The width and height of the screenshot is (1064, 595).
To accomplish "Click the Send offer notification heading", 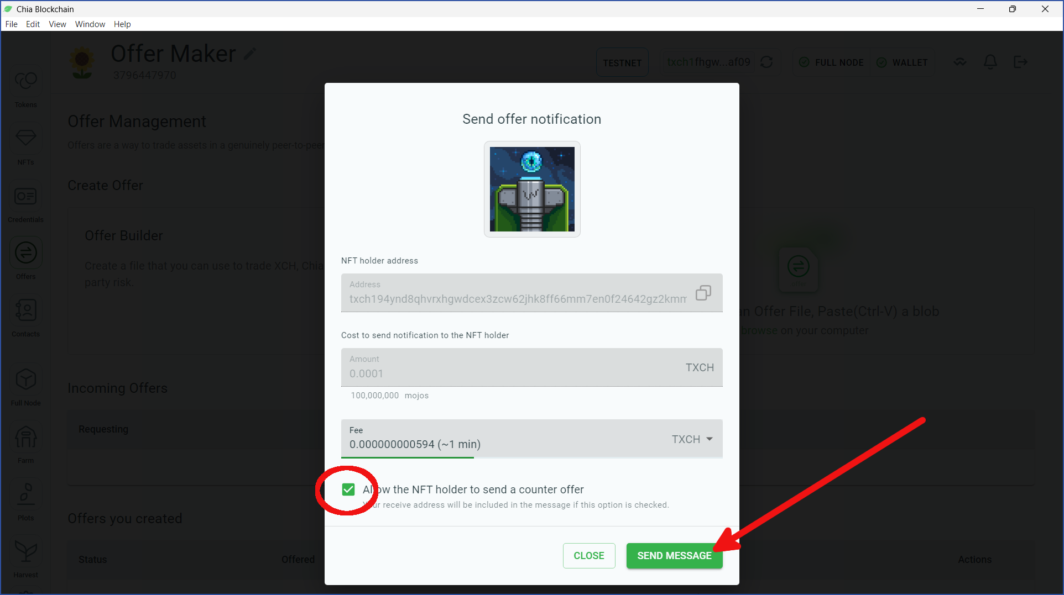I will click(532, 119).
